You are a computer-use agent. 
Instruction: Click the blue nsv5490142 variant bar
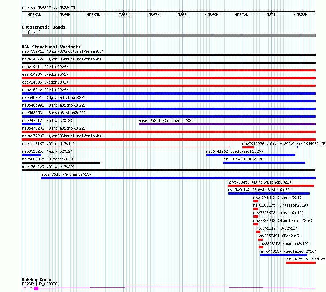[269, 193]
